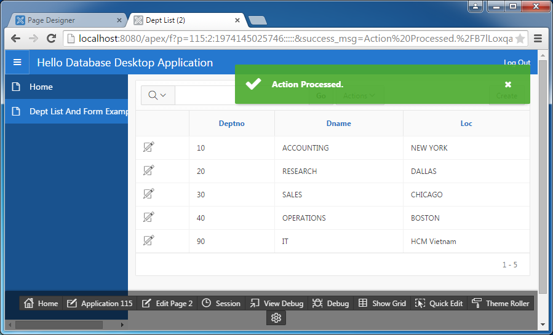Select Home in the side navigation

[x=66, y=87]
